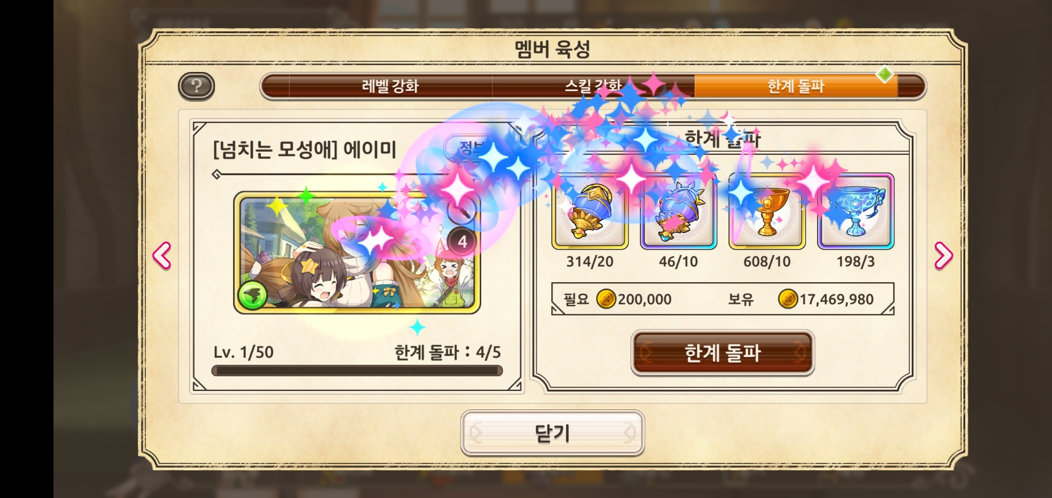Select the purple armor material 46/10
Viewport: 1052px width, 498px height.
[678, 212]
